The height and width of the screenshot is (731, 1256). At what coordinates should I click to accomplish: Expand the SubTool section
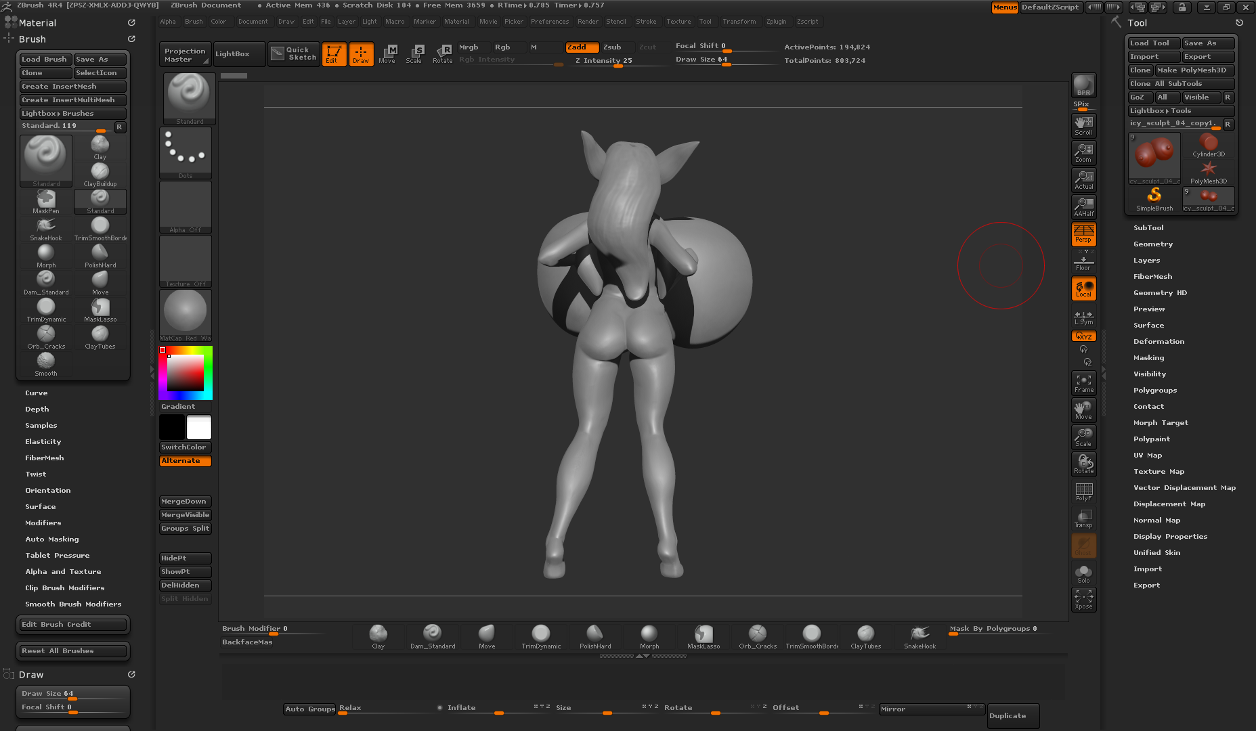pos(1148,228)
